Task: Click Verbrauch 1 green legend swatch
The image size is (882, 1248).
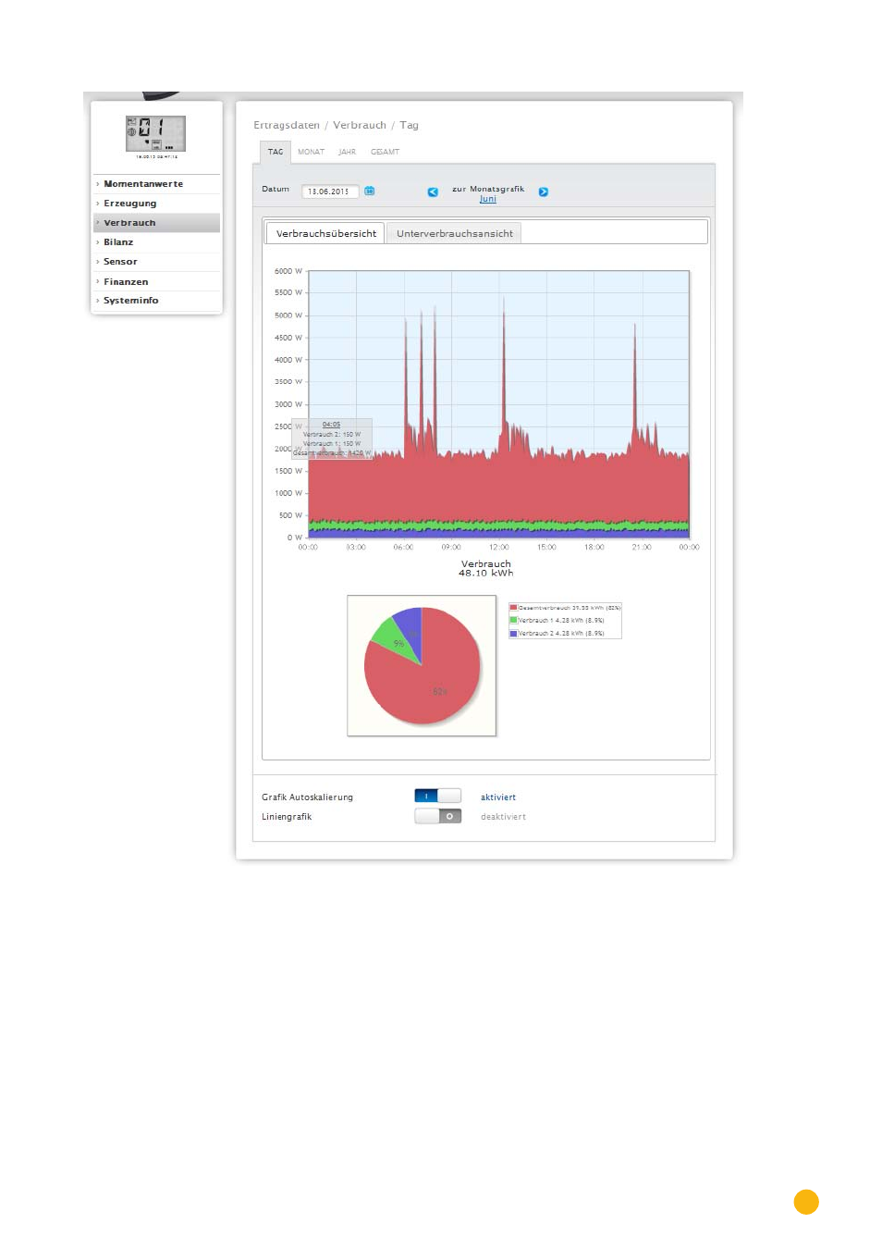Action: click(513, 621)
